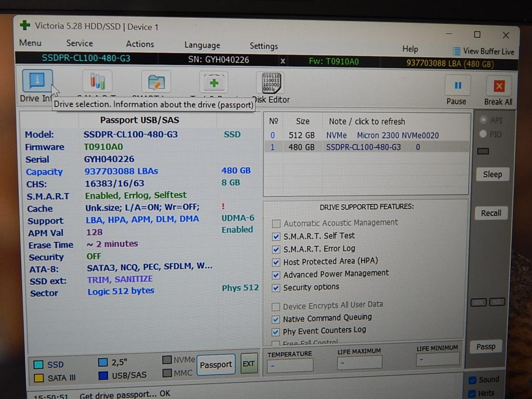
Task: Click the green EXT button
Action: [x=249, y=364]
